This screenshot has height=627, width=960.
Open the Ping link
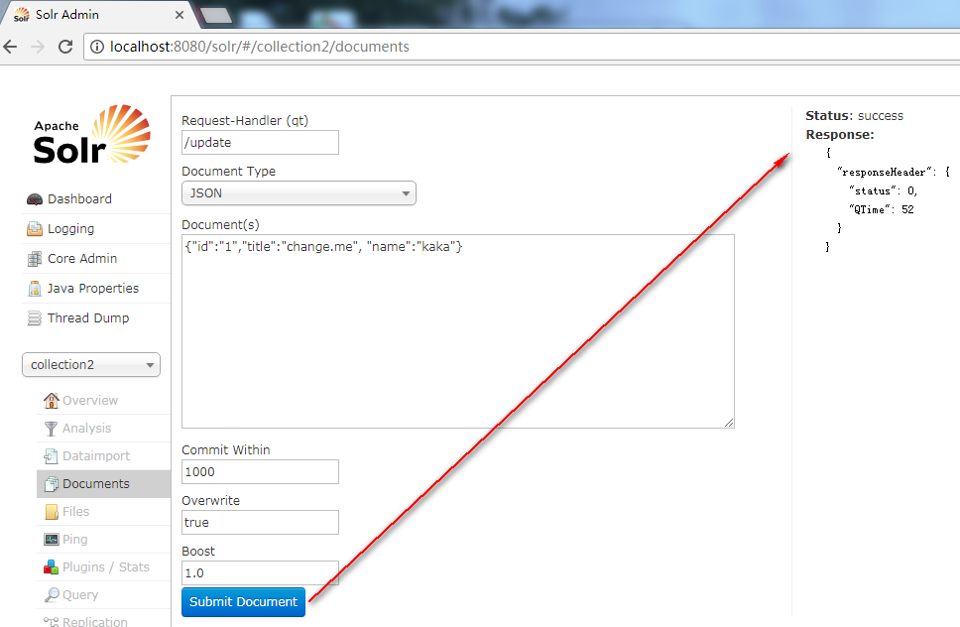tap(74, 540)
